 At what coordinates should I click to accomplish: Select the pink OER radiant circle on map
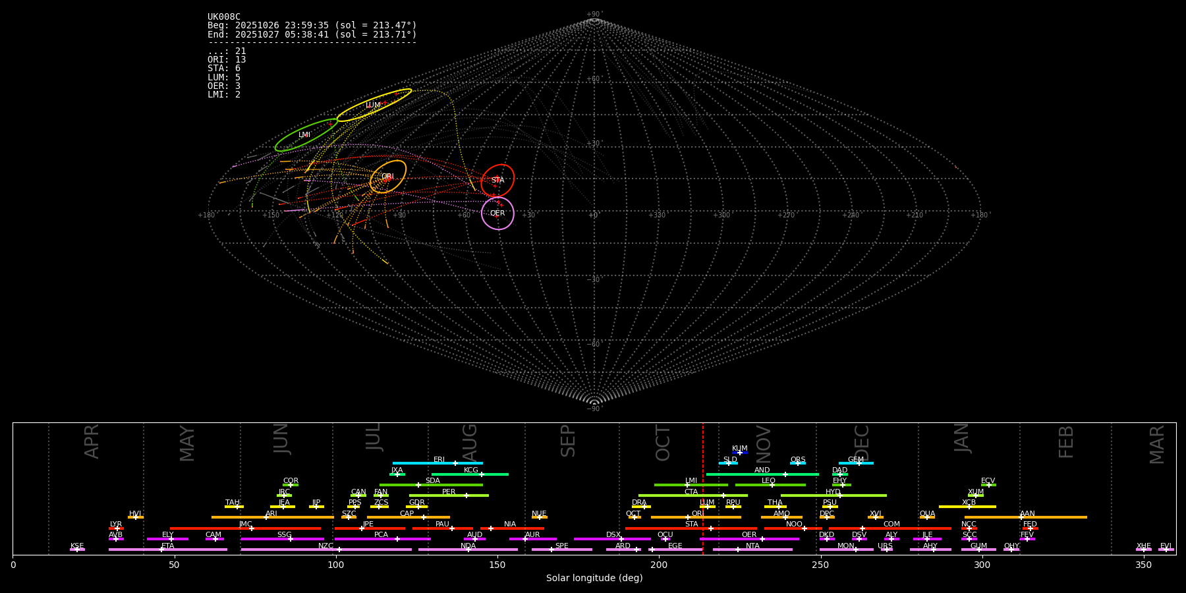pyautogui.click(x=497, y=213)
